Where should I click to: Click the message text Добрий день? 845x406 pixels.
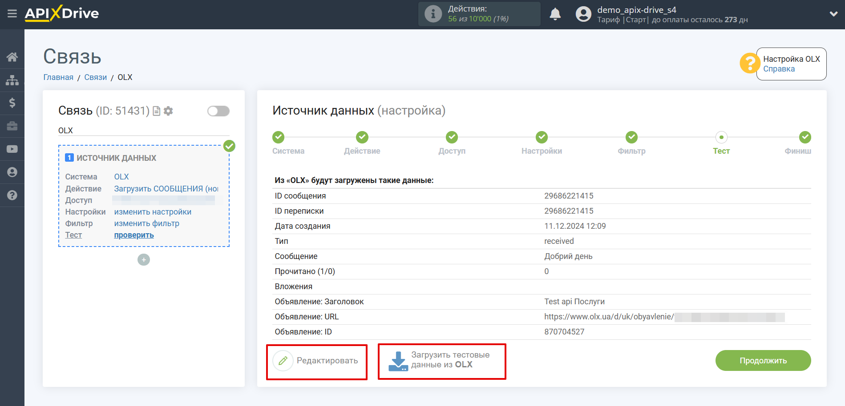tap(568, 256)
